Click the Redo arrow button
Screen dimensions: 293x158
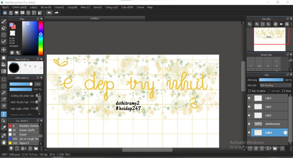(56, 13)
